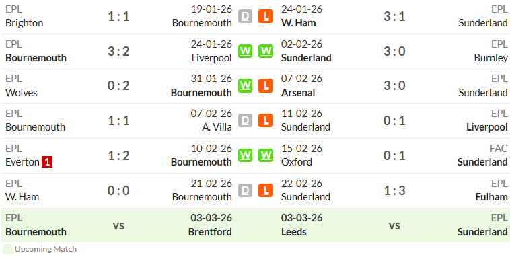The width and height of the screenshot is (510, 257).
Task: Click the FAC competition label
Action: (499, 149)
